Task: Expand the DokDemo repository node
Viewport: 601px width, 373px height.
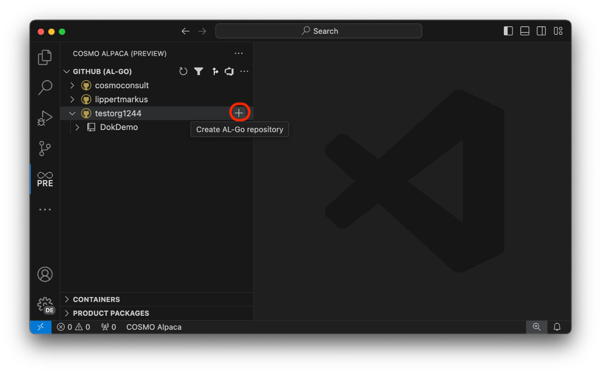Action: 77,127
